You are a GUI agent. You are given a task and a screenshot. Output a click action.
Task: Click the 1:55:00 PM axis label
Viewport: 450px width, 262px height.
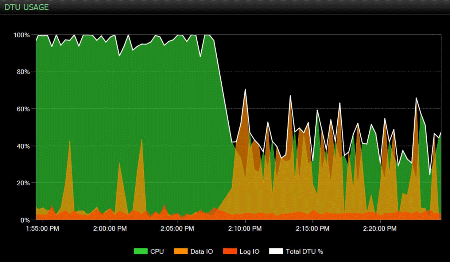point(43,229)
